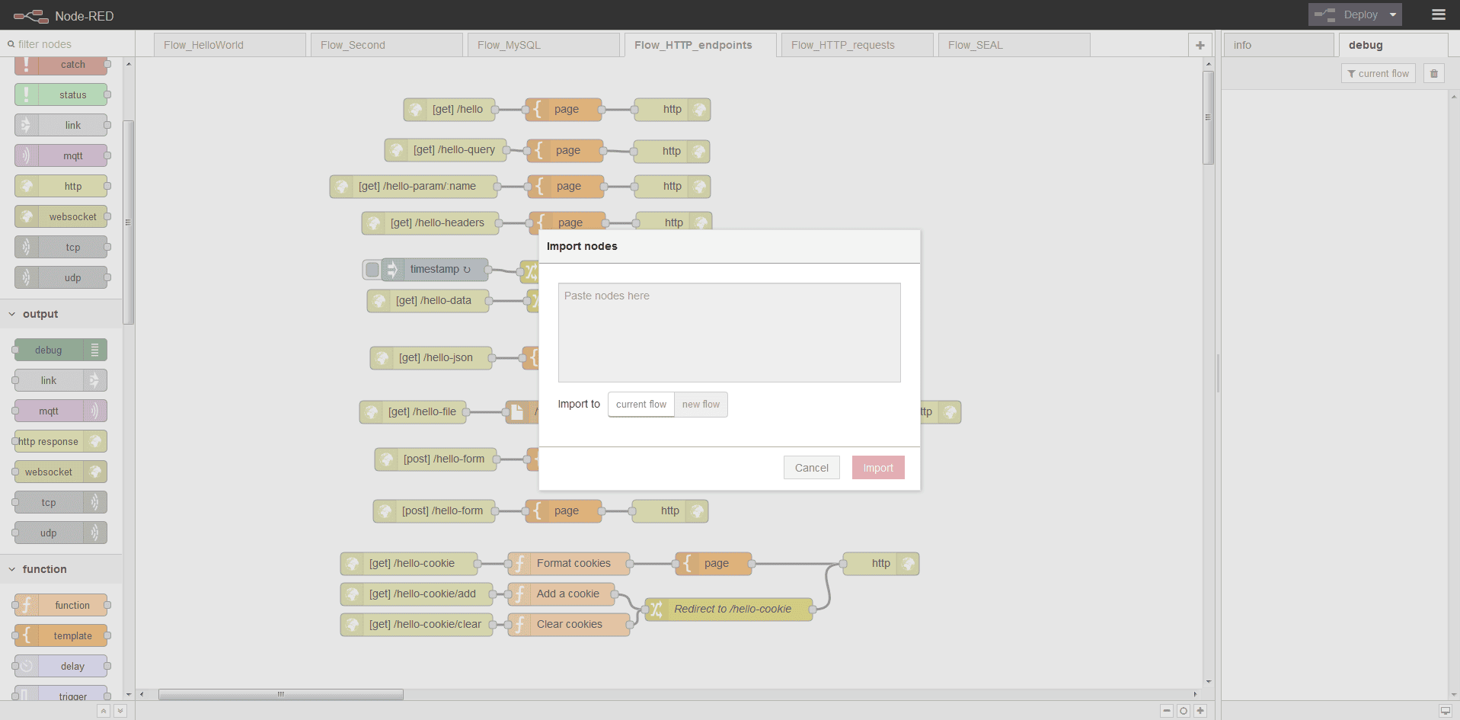This screenshot has width=1460, height=720.
Task: Reset zoom with circle icon in footer
Action: tap(1183, 711)
